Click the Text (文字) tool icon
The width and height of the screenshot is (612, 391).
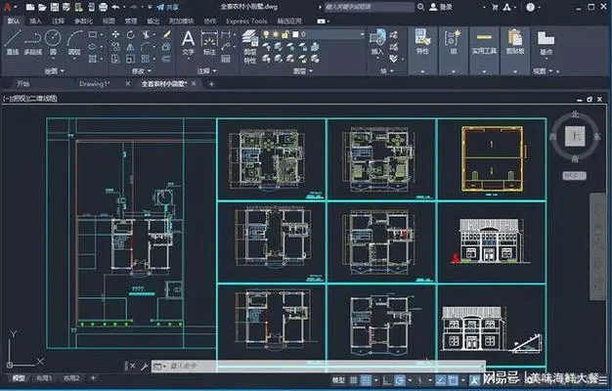click(x=188, y=39)
